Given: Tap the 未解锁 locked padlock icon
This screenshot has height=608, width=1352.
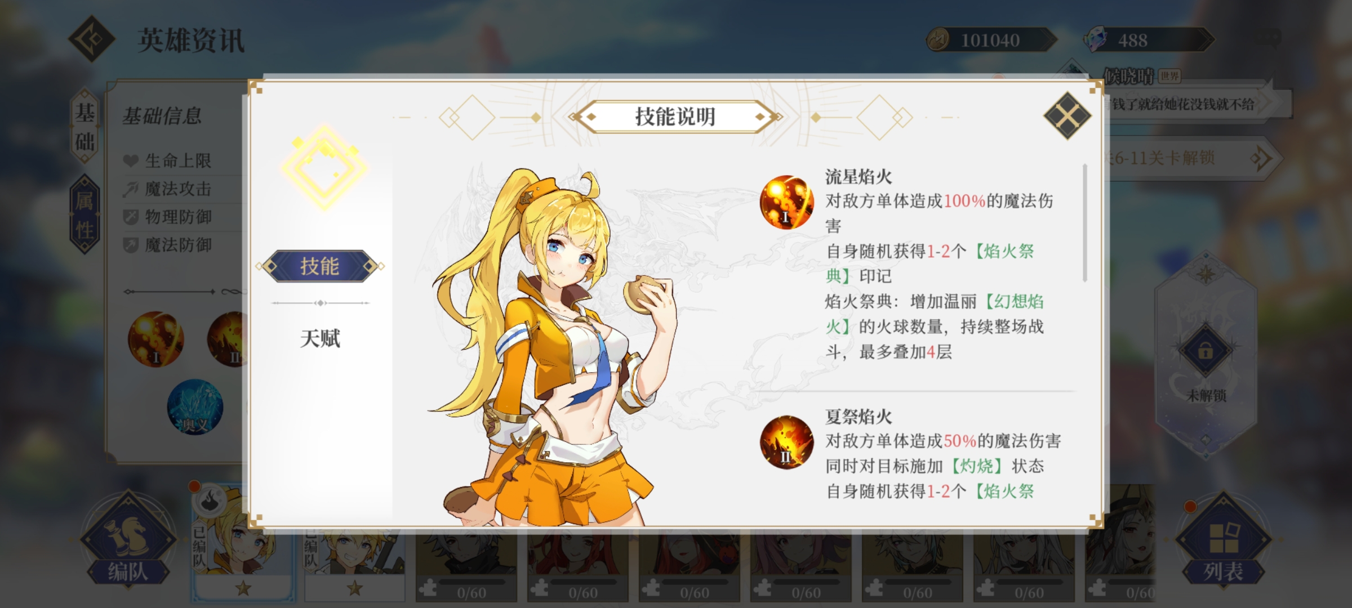Looking at the screenshot, I should [x=1206, y=351].
